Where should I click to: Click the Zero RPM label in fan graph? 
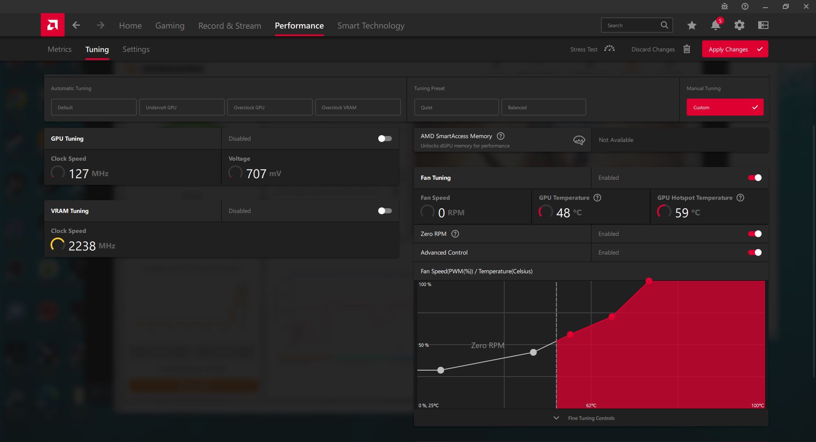pos(487,346)
